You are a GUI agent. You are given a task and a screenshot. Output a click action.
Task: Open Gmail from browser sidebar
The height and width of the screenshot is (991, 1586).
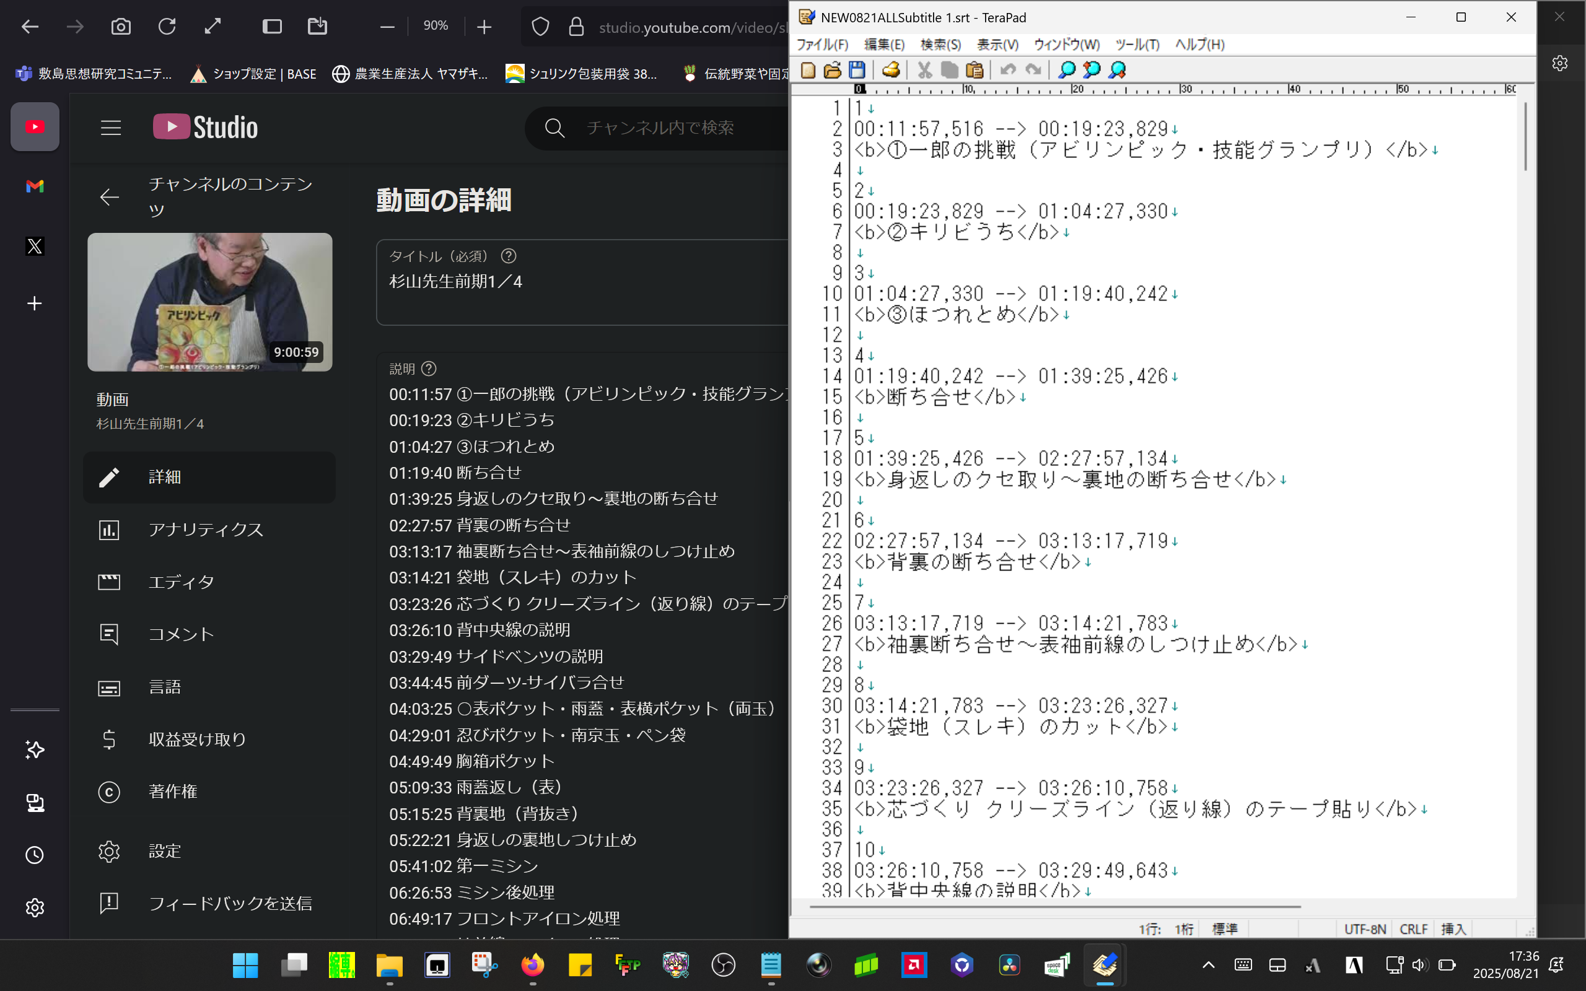tap(35, 187)
